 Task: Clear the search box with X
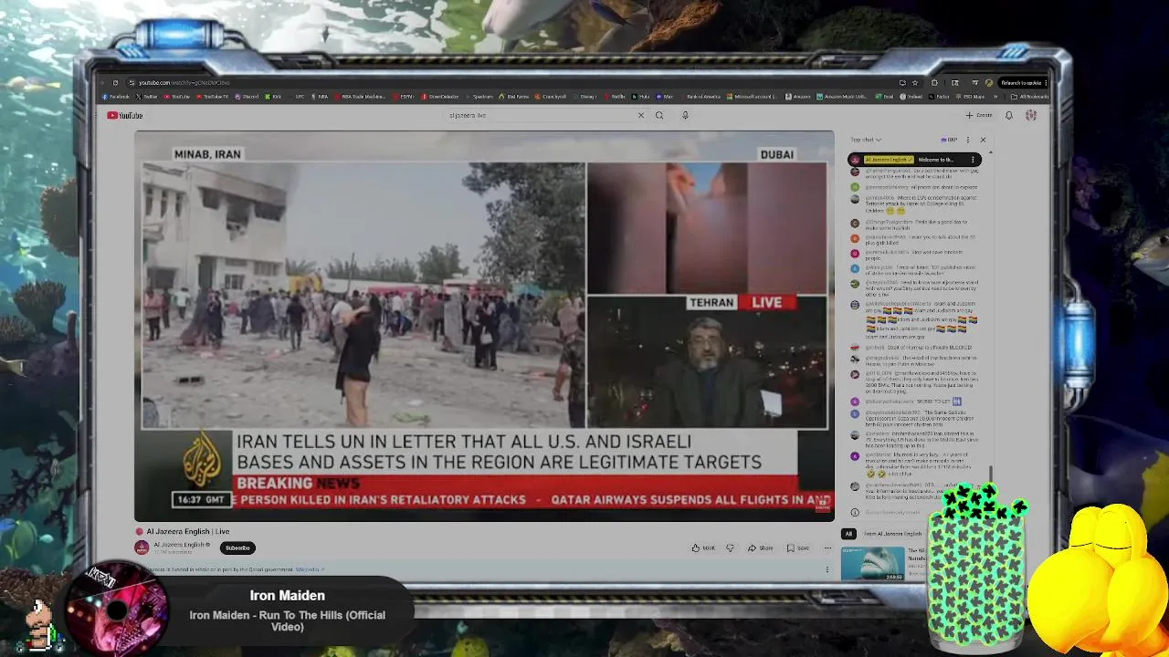[641, 115]
